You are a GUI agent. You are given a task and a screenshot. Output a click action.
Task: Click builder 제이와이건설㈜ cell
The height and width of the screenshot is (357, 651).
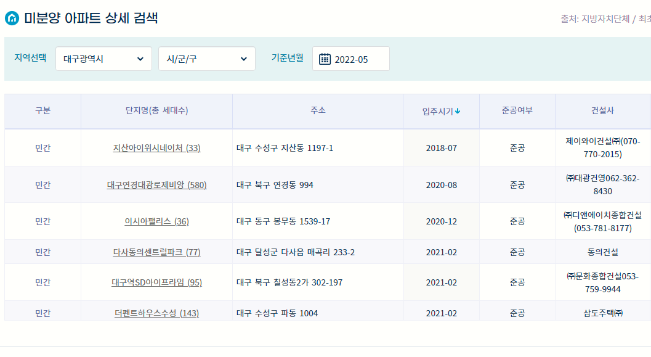602,148
